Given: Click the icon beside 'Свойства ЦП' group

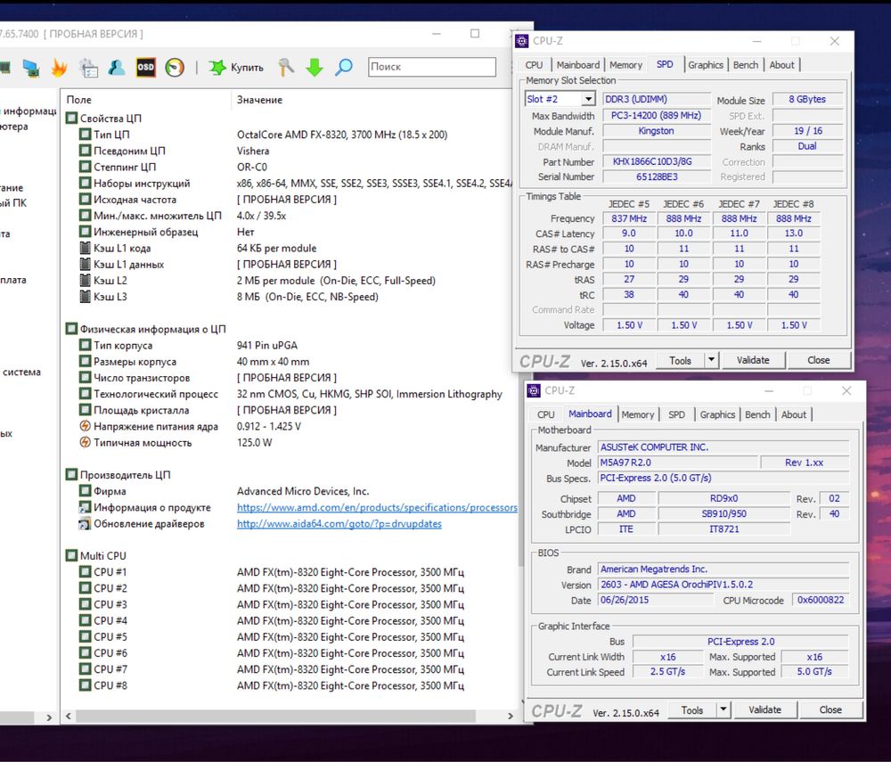Looking at the screenshot, I should 71,119.
